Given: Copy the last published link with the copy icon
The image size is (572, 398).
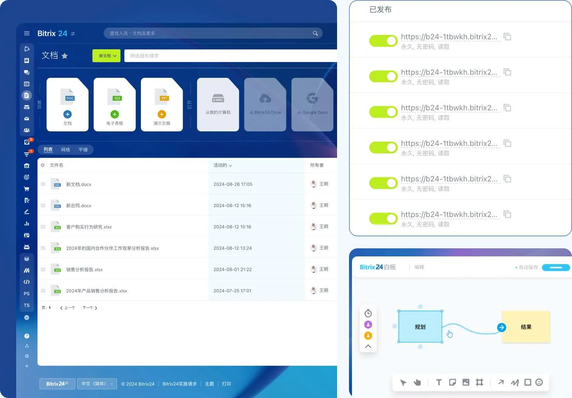Looking at the screenshot, I should click(x=507, y=214).
